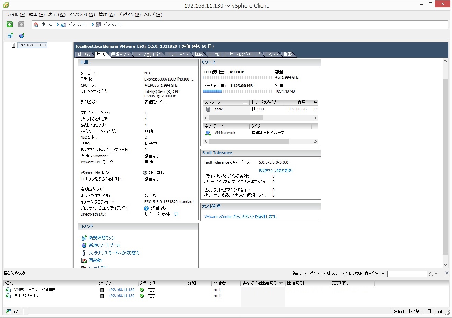Viewport: 452px width, 318px height.
Task: Click the 新規仮想マシン command link
Action: pyautogui.click(x=102, y=238)
